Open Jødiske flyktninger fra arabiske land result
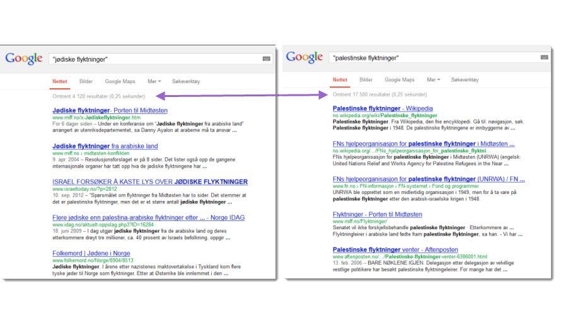 (105, 146)
